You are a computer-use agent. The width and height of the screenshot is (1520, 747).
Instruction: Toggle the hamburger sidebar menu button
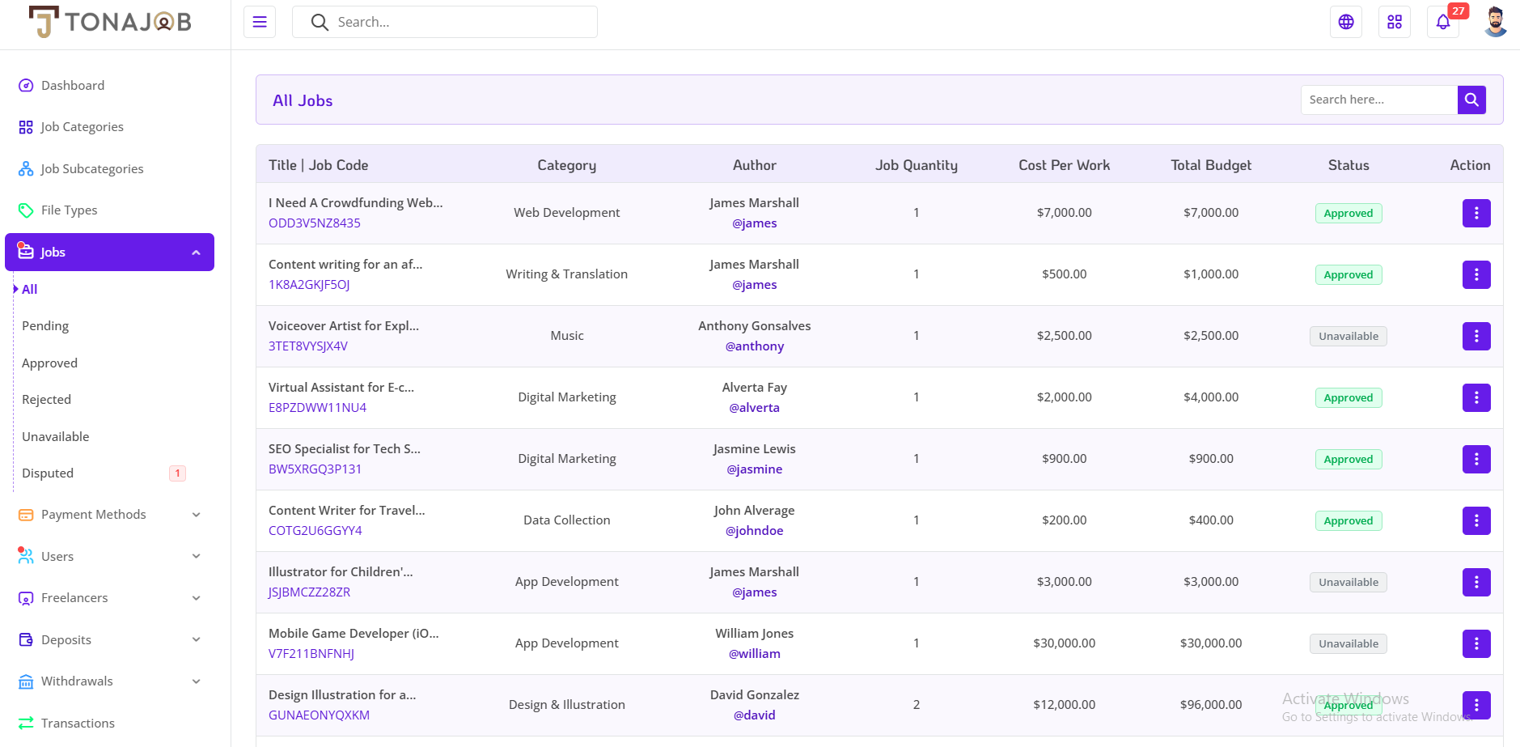[260, 22]
